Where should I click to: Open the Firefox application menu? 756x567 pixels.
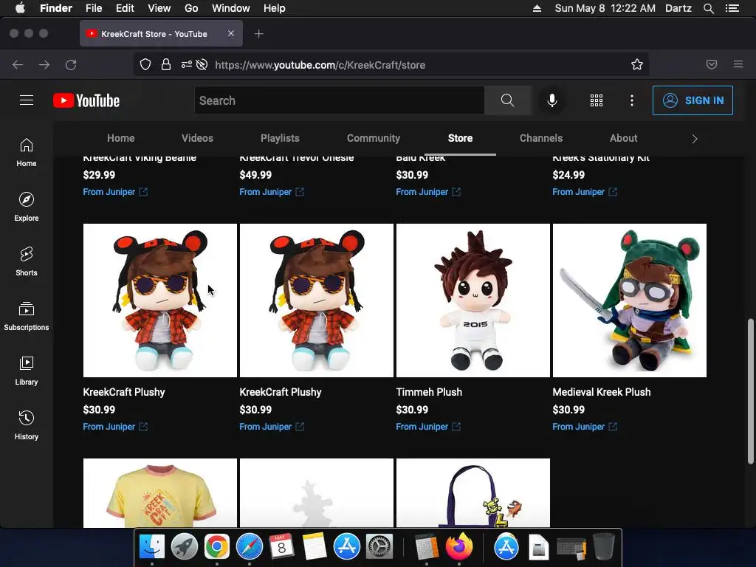(738, 64)
